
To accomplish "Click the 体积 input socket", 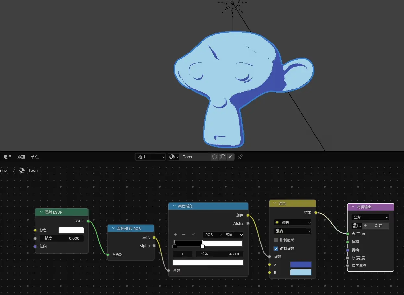I will point(348,242).
